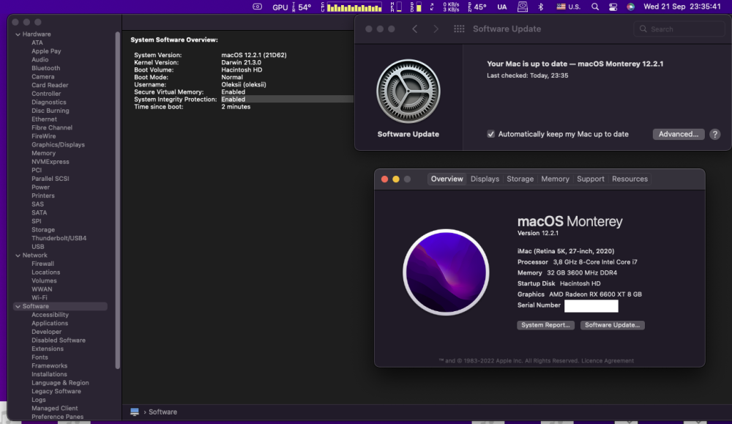Select Legacy Software in sidebar

point(56,391)
